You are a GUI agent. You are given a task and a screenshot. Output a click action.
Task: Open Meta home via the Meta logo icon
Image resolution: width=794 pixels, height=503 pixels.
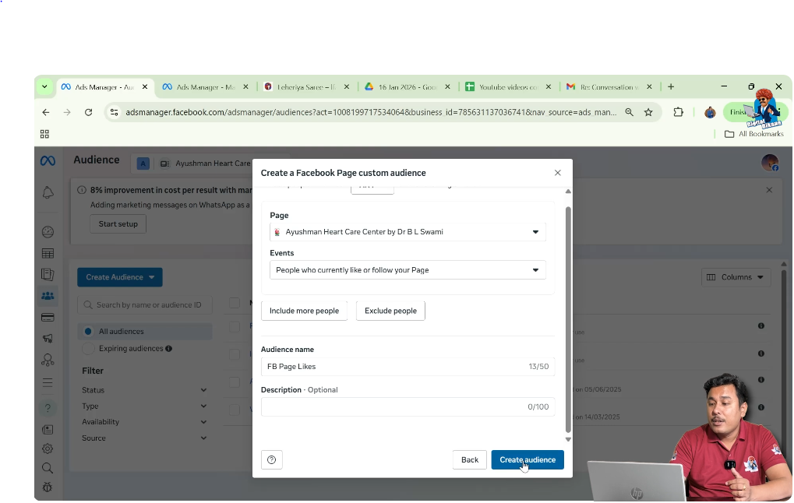click(48, 161)
